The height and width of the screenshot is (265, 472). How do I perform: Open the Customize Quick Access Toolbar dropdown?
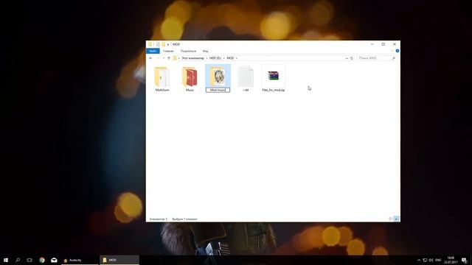pos(168,44)
